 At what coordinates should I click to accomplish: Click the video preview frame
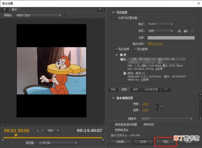(x=51, y=71)
